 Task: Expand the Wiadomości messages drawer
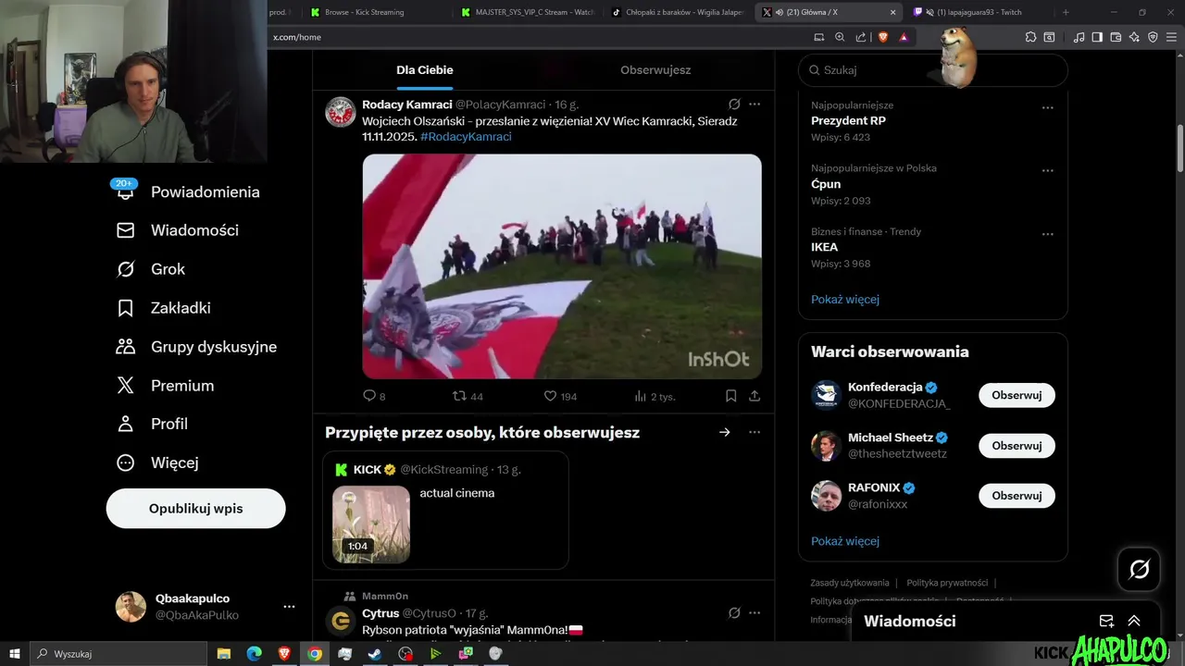pyautogui.click(x=1134, y=621)
